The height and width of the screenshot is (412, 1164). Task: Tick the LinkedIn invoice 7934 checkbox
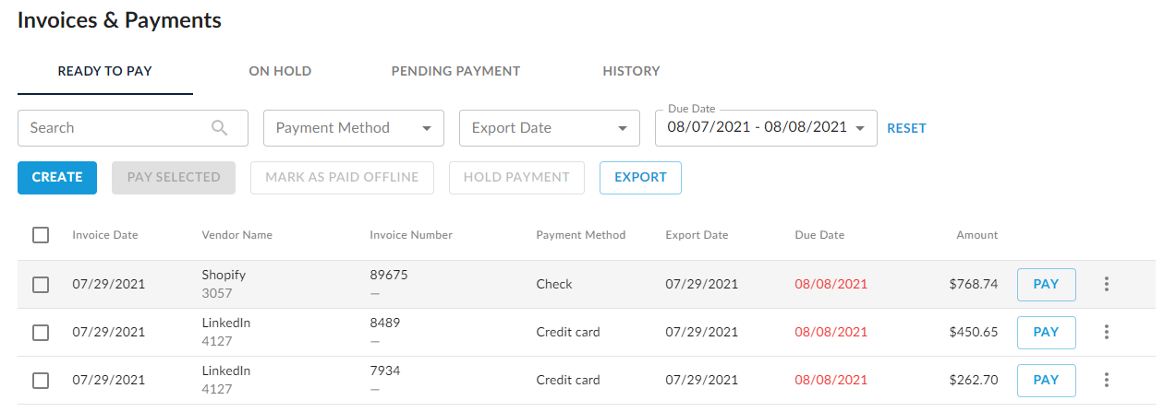[x=41, y=380]
